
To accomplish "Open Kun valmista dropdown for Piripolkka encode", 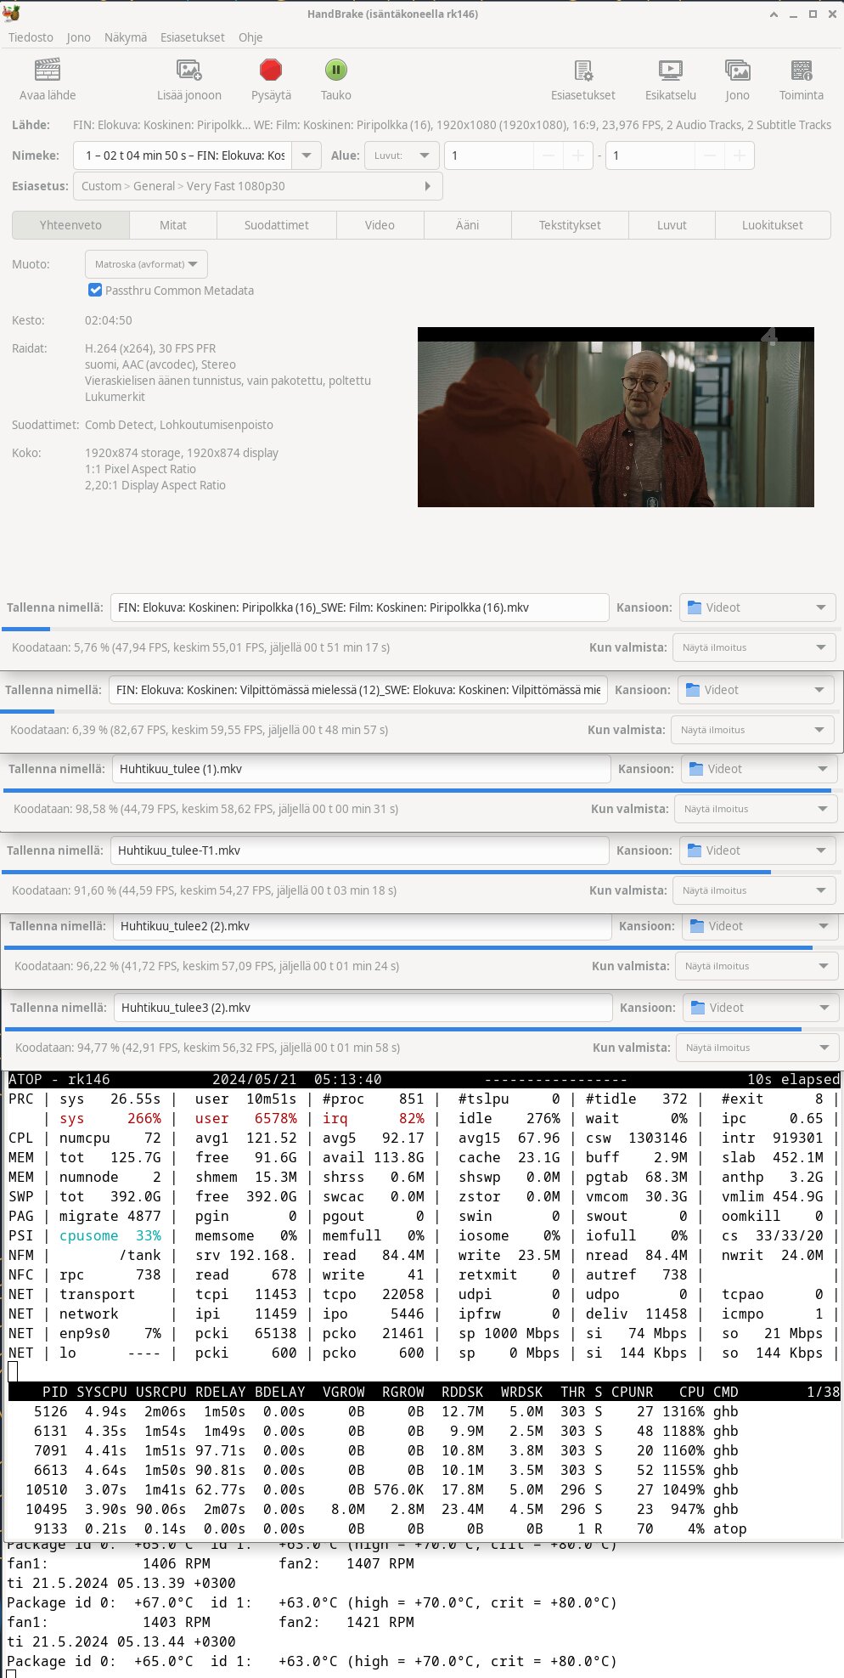I will [754, 647].
